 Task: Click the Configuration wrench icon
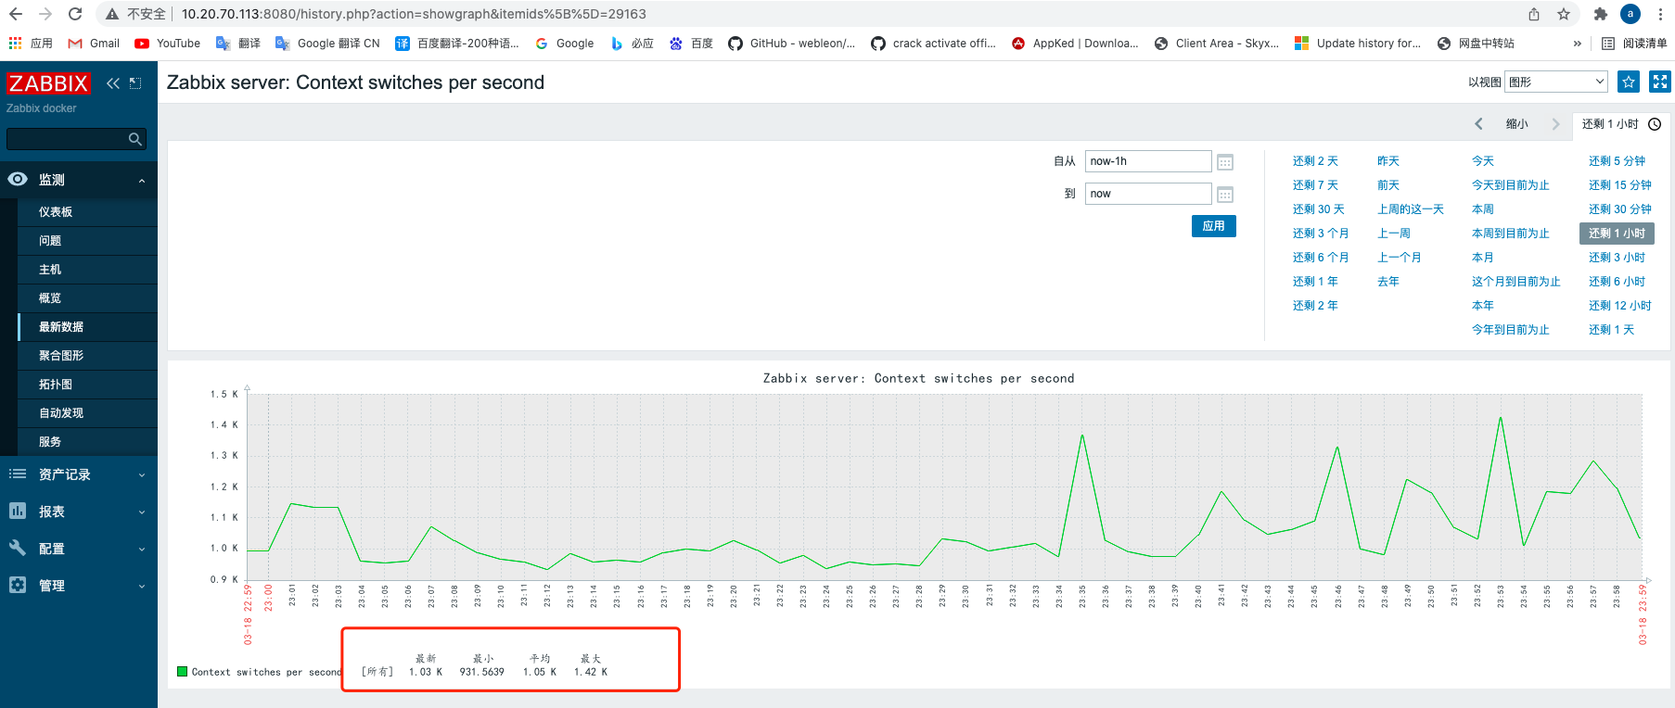coord(18,548)
